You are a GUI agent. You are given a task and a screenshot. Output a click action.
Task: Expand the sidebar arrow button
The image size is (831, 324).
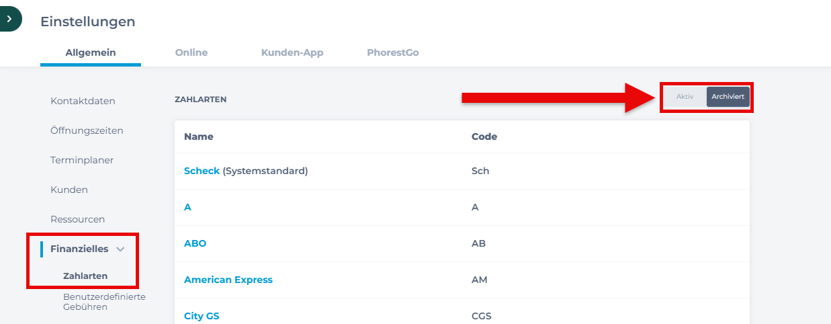[9, 19]
